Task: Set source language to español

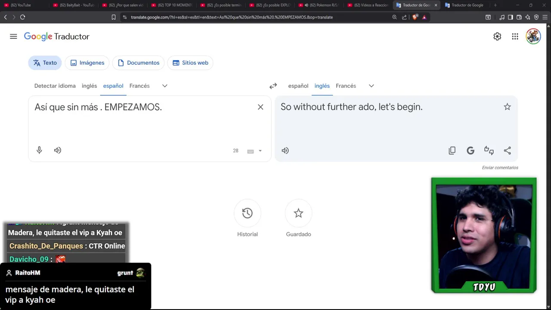Action: pos(113,86)
